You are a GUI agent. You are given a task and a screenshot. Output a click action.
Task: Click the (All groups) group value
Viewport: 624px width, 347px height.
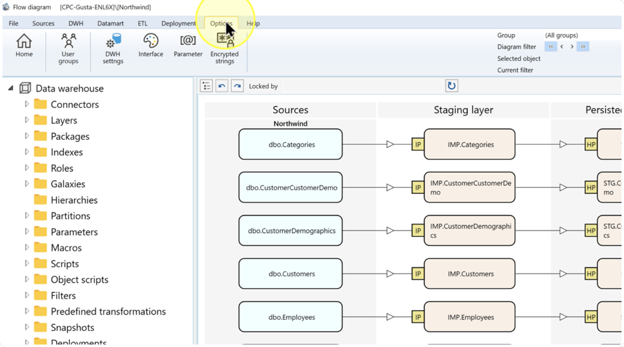[x=561, y=35]
